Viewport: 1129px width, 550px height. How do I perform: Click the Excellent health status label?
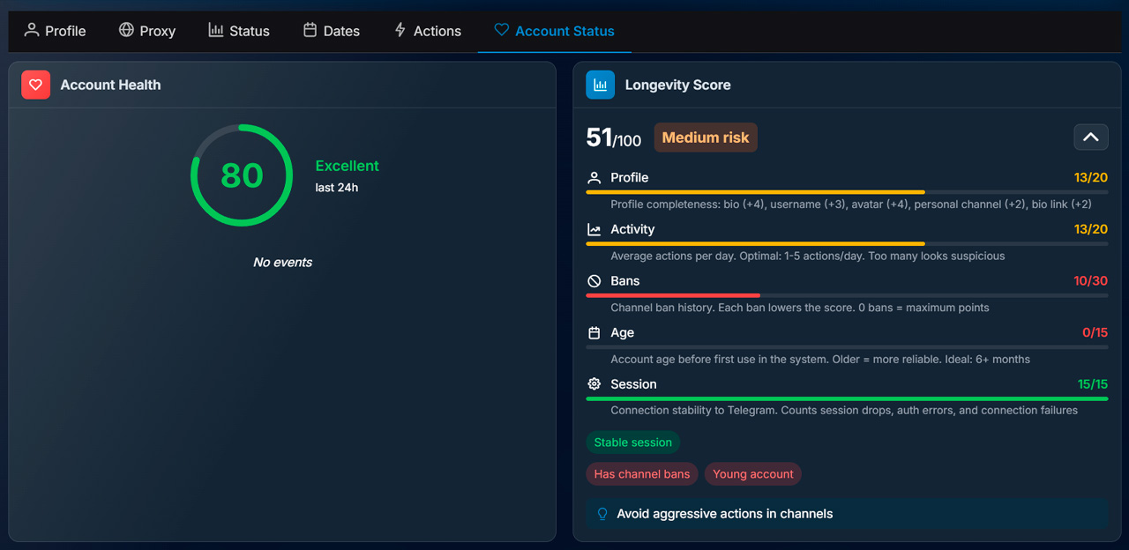(348, 166)
